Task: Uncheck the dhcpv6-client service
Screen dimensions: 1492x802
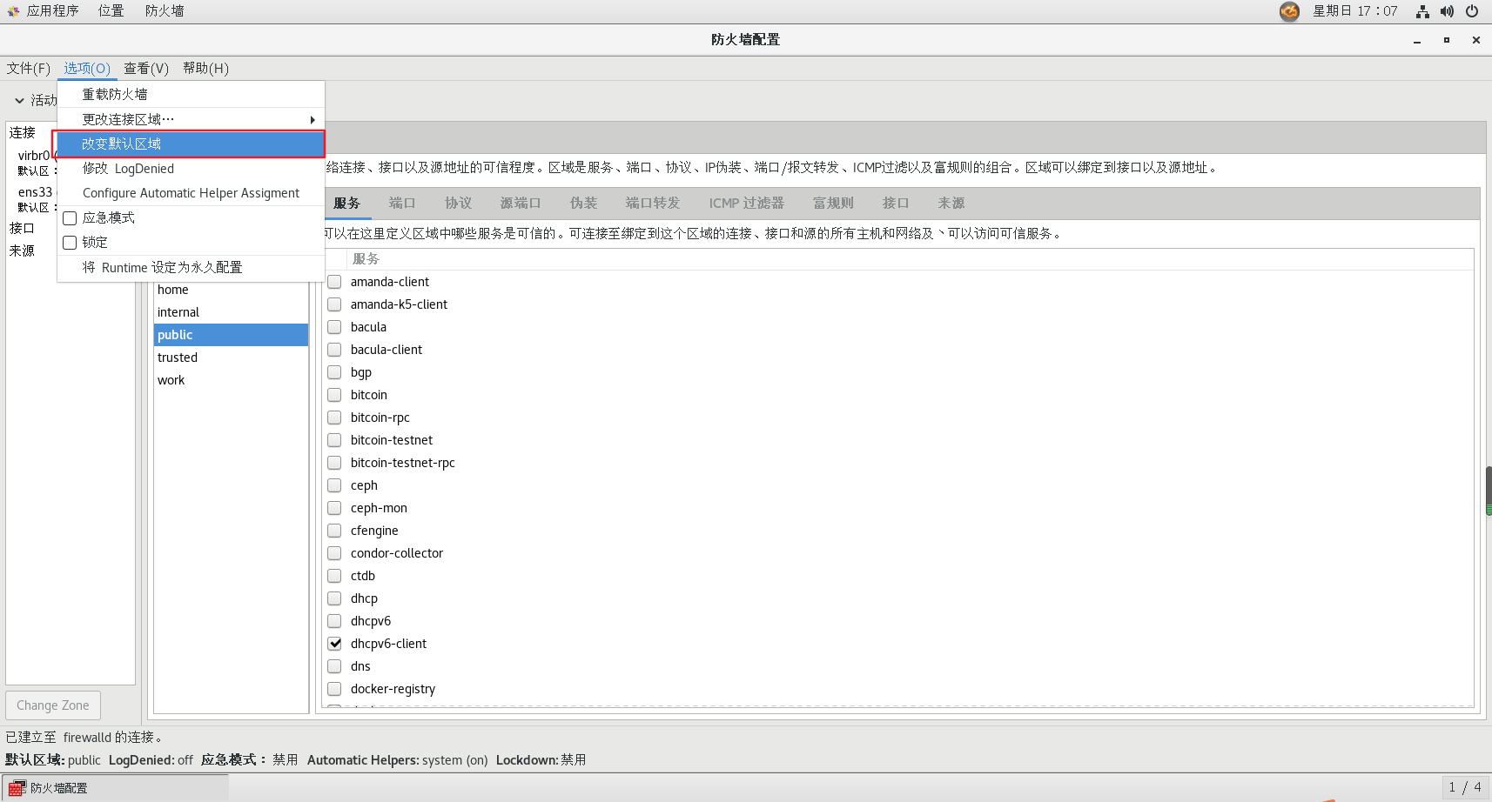Action: [x=334, y=644]
